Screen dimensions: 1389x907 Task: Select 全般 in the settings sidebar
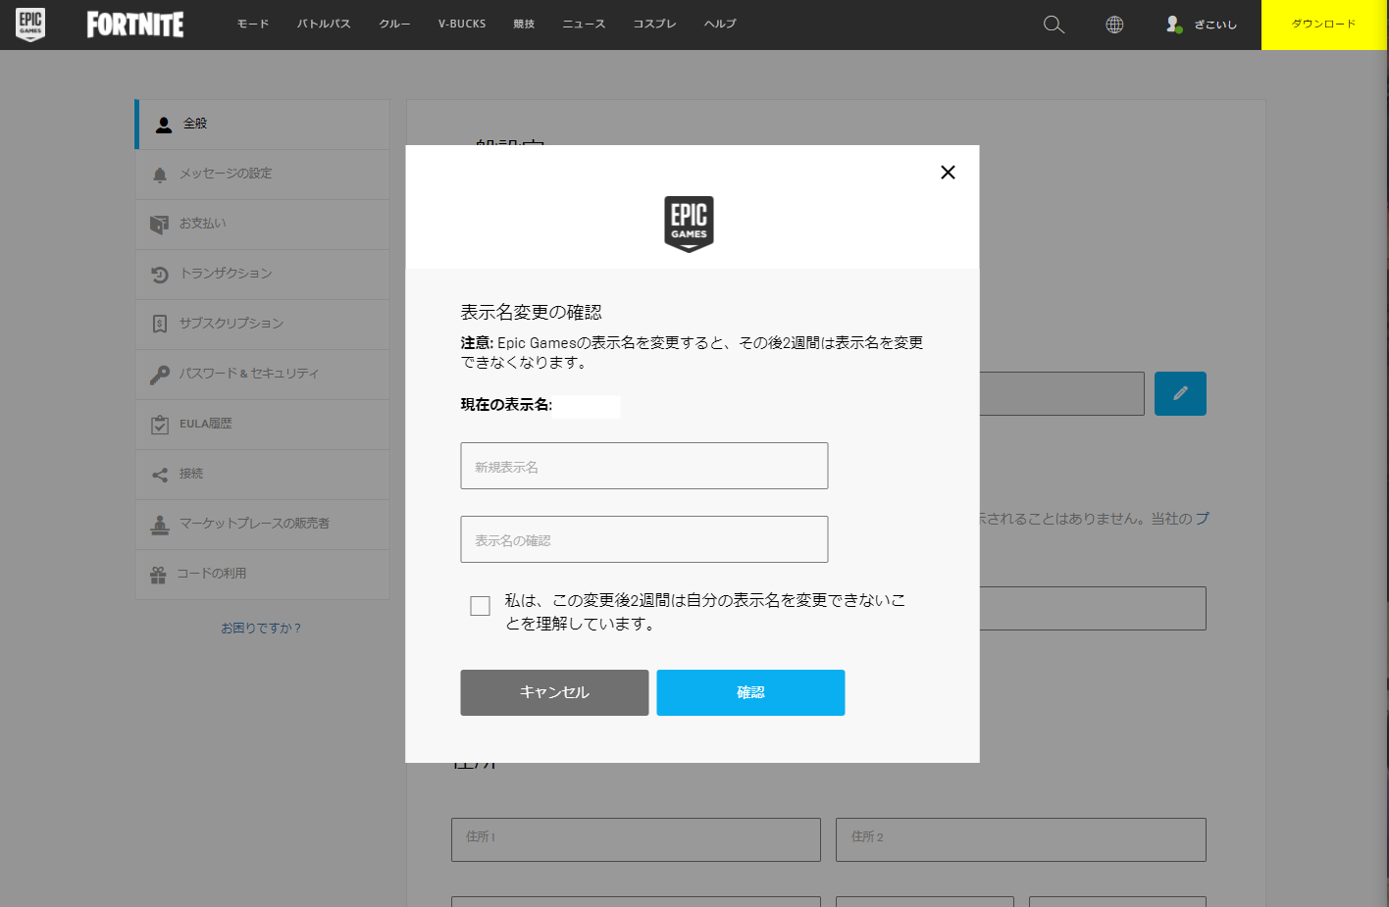tap(263, 125)
